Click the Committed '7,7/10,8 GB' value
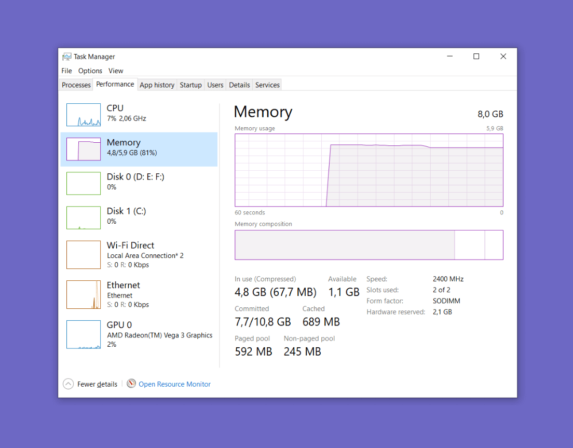The image size is (573, 448). click(x=263, y=321)
